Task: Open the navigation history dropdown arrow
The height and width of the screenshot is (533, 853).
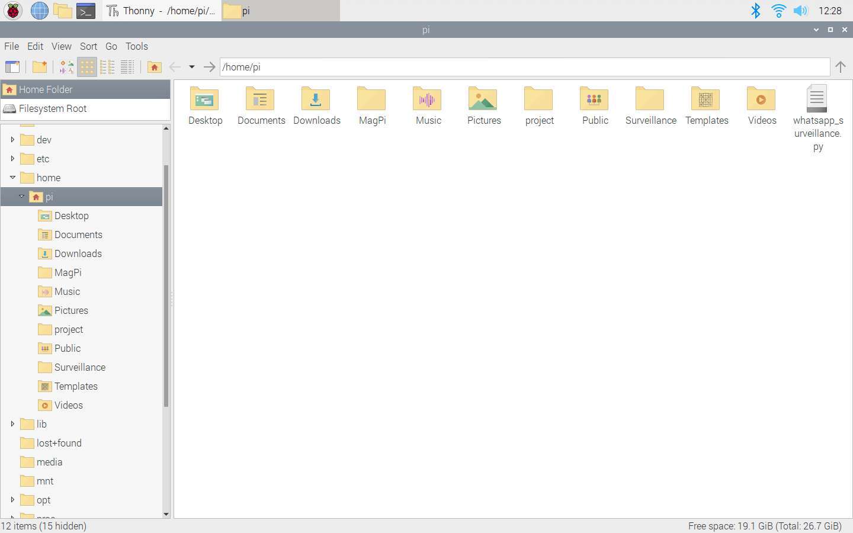Action: click(x=192, y=67)
